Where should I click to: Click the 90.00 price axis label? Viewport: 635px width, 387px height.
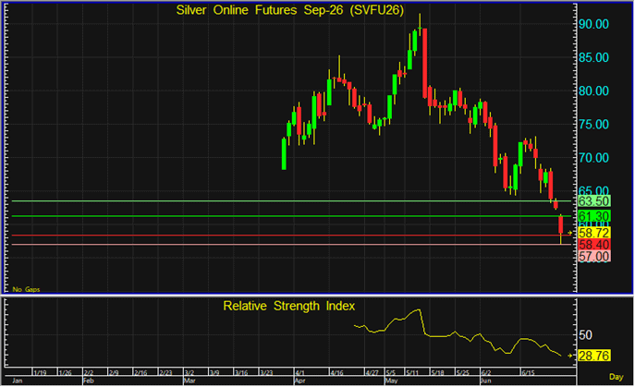pyautogui.click(x=593, y=24)
